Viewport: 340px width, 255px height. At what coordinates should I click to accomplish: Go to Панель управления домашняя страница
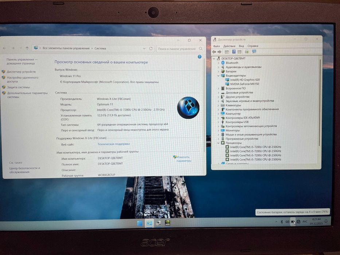pos(22,61)
